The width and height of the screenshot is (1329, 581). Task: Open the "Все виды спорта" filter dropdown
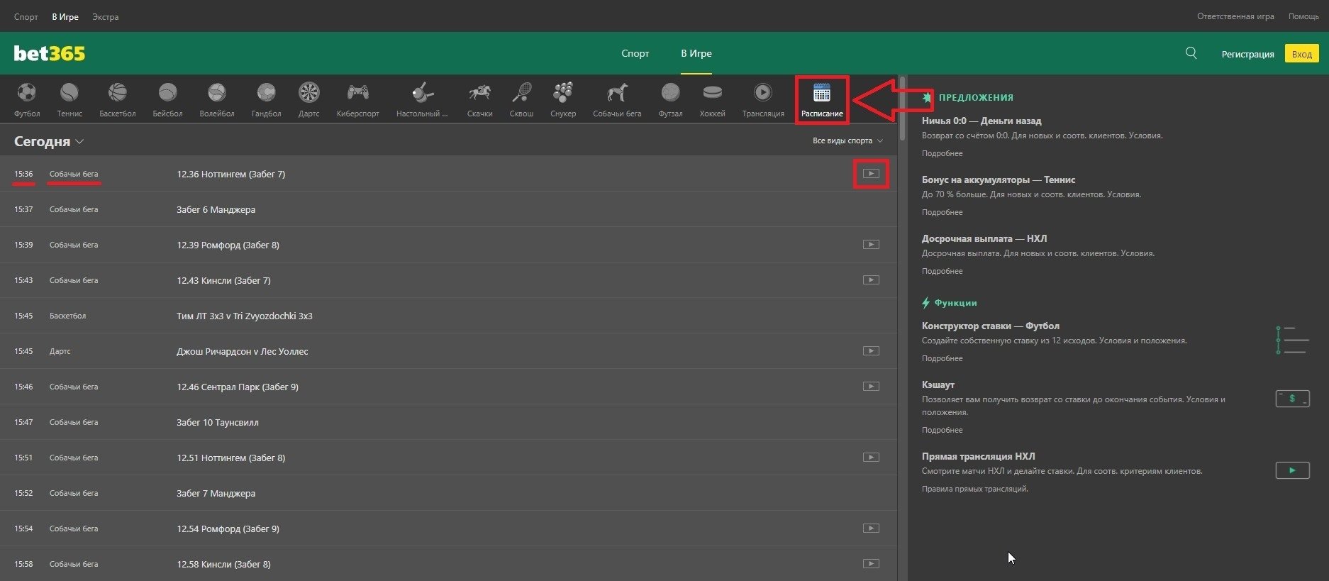pyautogui.click(x=847, y=140)
